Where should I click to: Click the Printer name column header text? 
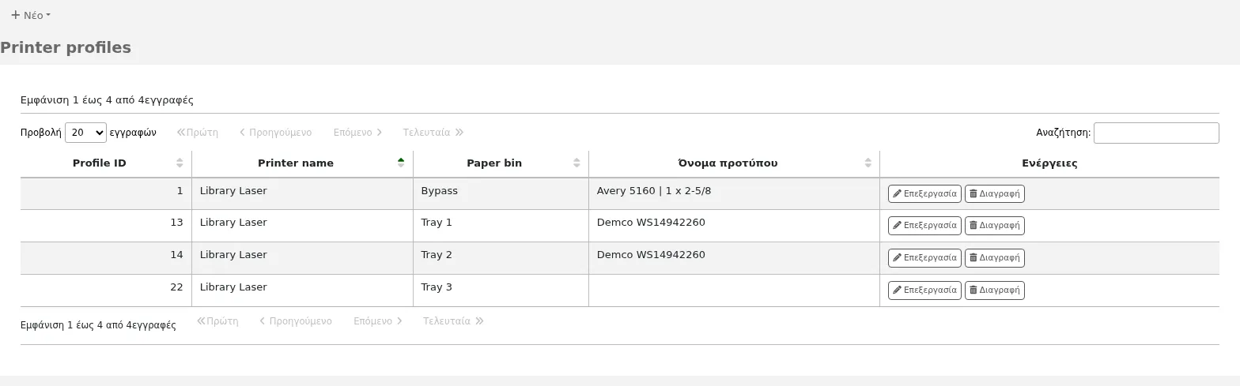pos(296,163)
